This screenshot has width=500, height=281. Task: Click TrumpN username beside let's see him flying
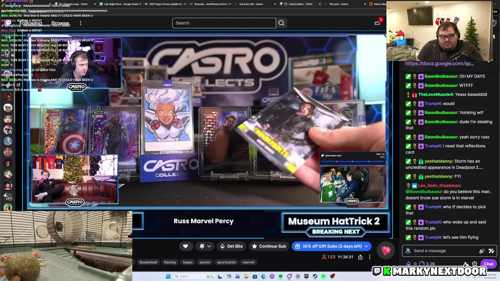[x=432, y=237]
